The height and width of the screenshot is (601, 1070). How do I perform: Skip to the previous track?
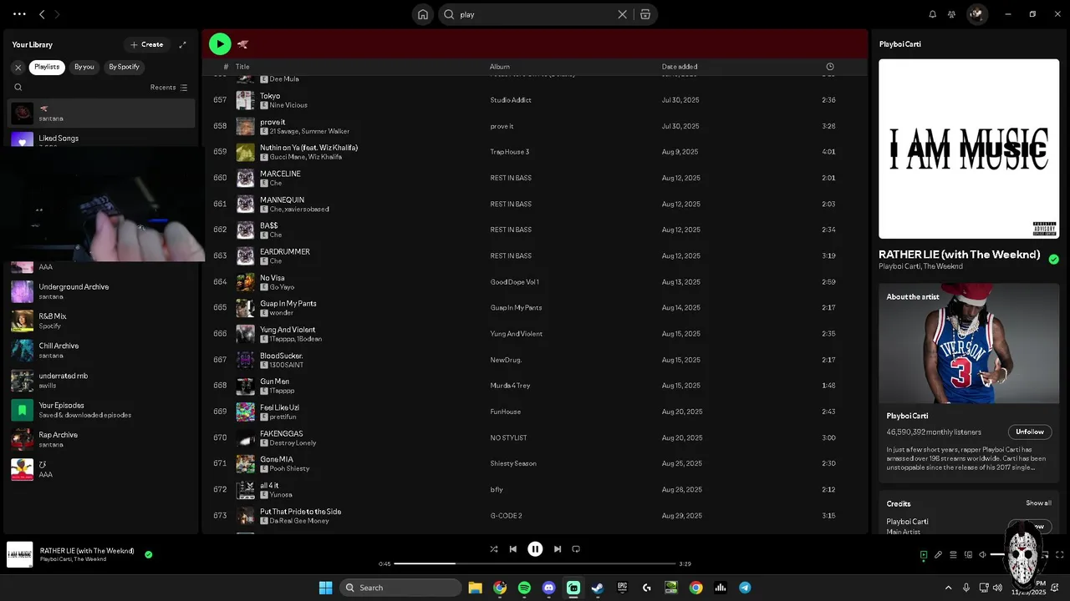point(513,549)
